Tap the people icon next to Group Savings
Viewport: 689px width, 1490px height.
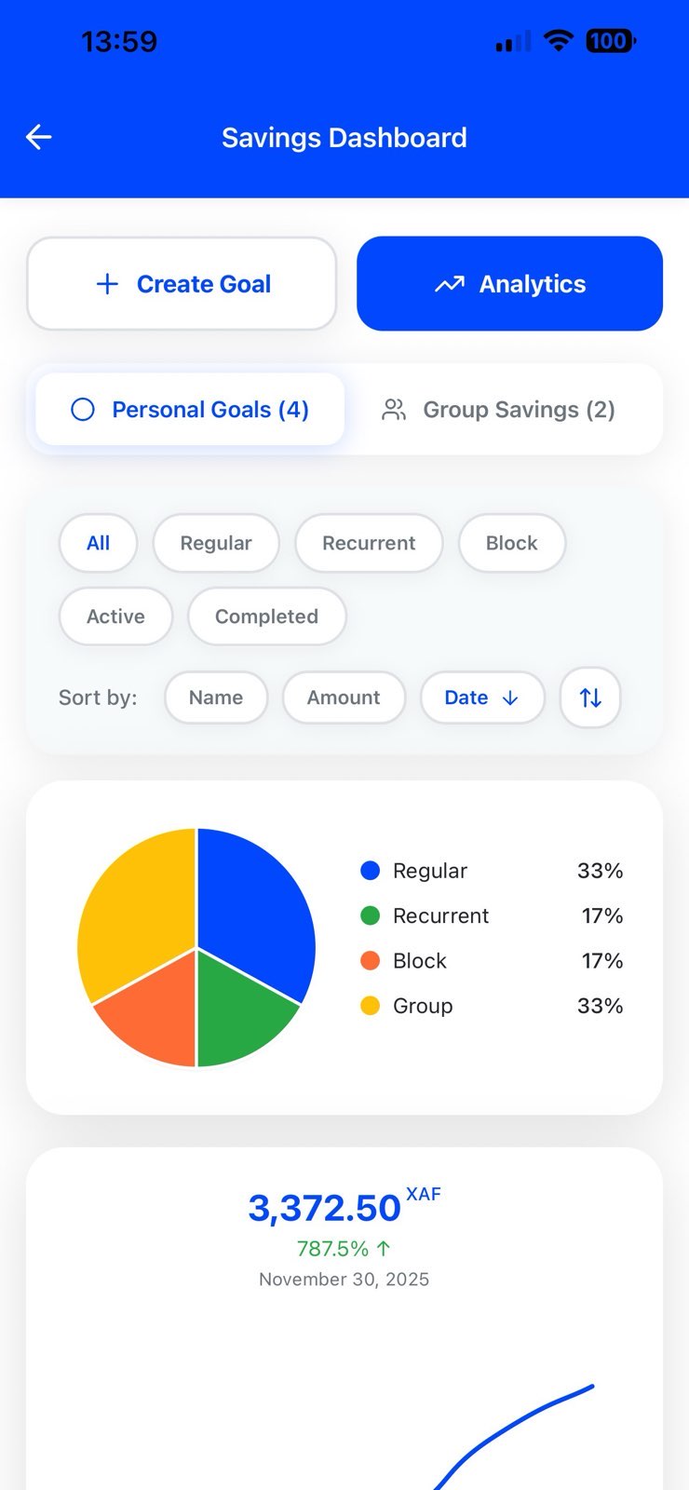pos(393,409)
